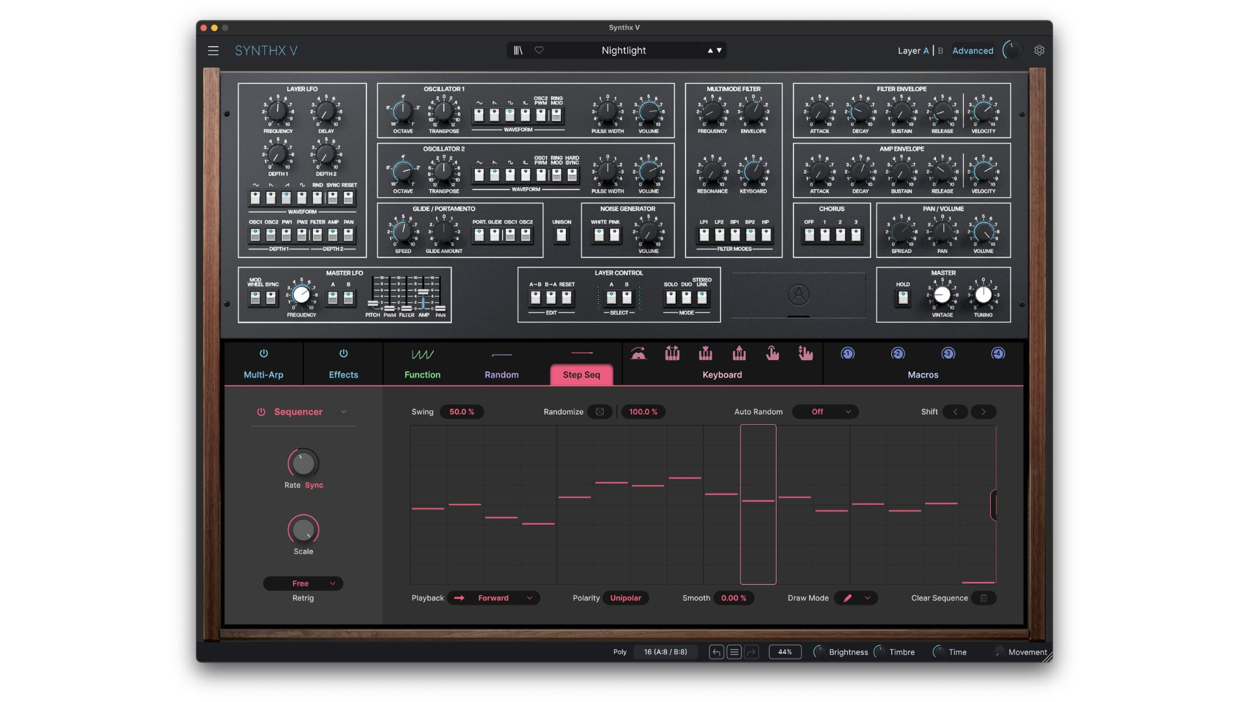The width and height of the screenshot is (1249, 702).
Task: Open the Macros tab
Action: 922,375
